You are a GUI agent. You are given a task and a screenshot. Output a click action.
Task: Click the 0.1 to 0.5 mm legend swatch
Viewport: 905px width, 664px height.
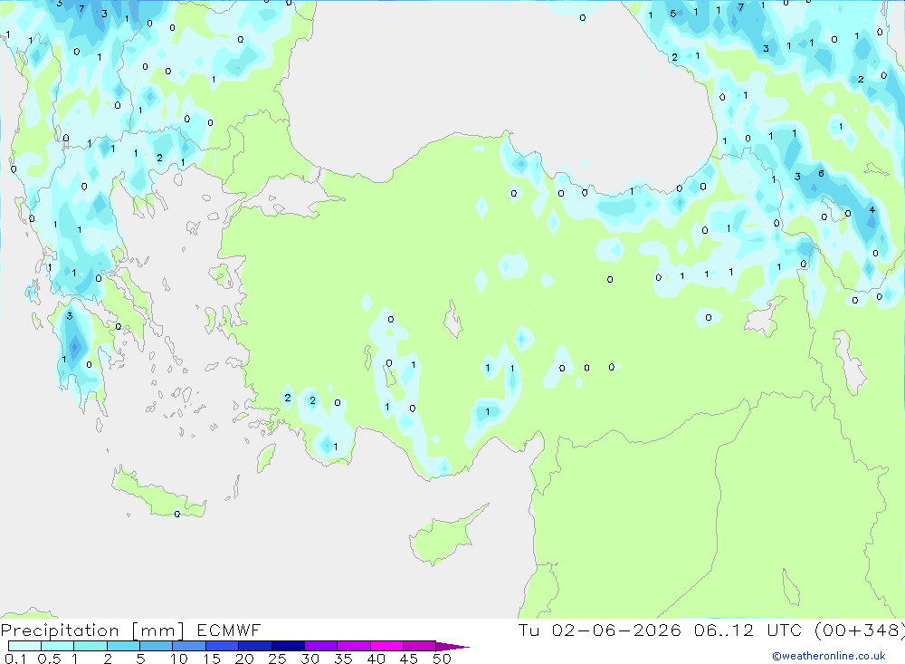click(24, 646)
